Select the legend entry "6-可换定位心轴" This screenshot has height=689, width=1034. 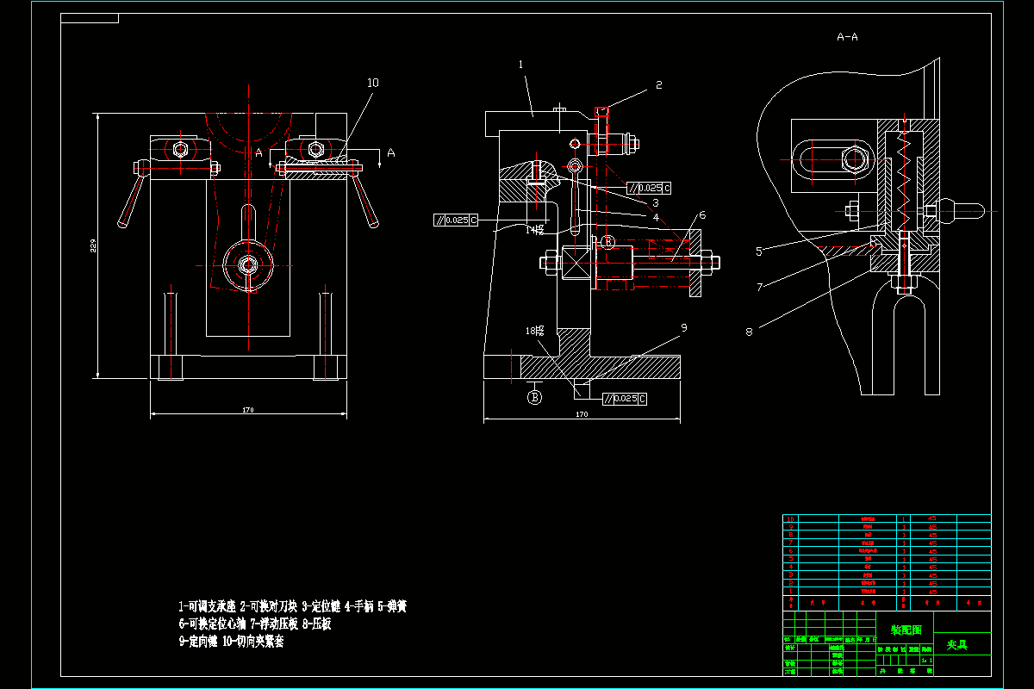[x=212, y=624]
